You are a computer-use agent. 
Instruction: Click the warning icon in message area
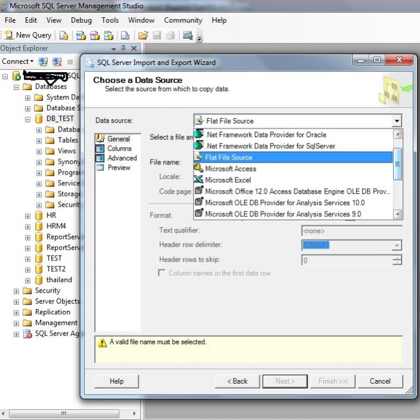(x=102, y=343)
